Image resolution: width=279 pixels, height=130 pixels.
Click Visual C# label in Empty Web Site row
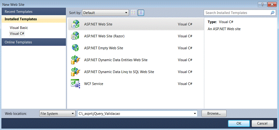[185, 48]
